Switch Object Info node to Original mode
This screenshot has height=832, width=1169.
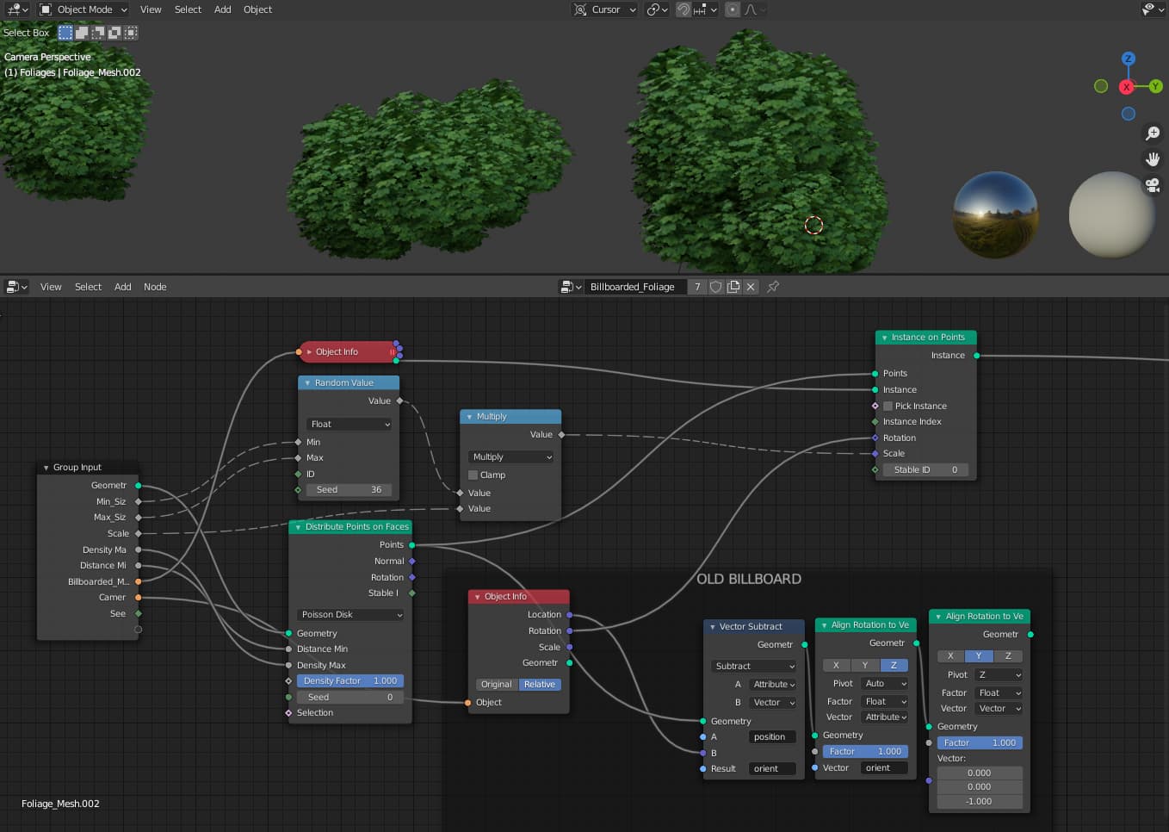(x=497, y=684)
